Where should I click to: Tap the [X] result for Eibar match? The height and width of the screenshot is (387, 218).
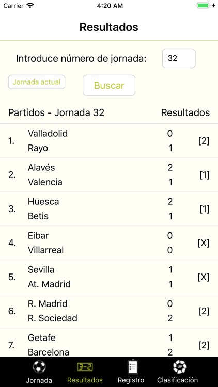click(x=204, y=244)
